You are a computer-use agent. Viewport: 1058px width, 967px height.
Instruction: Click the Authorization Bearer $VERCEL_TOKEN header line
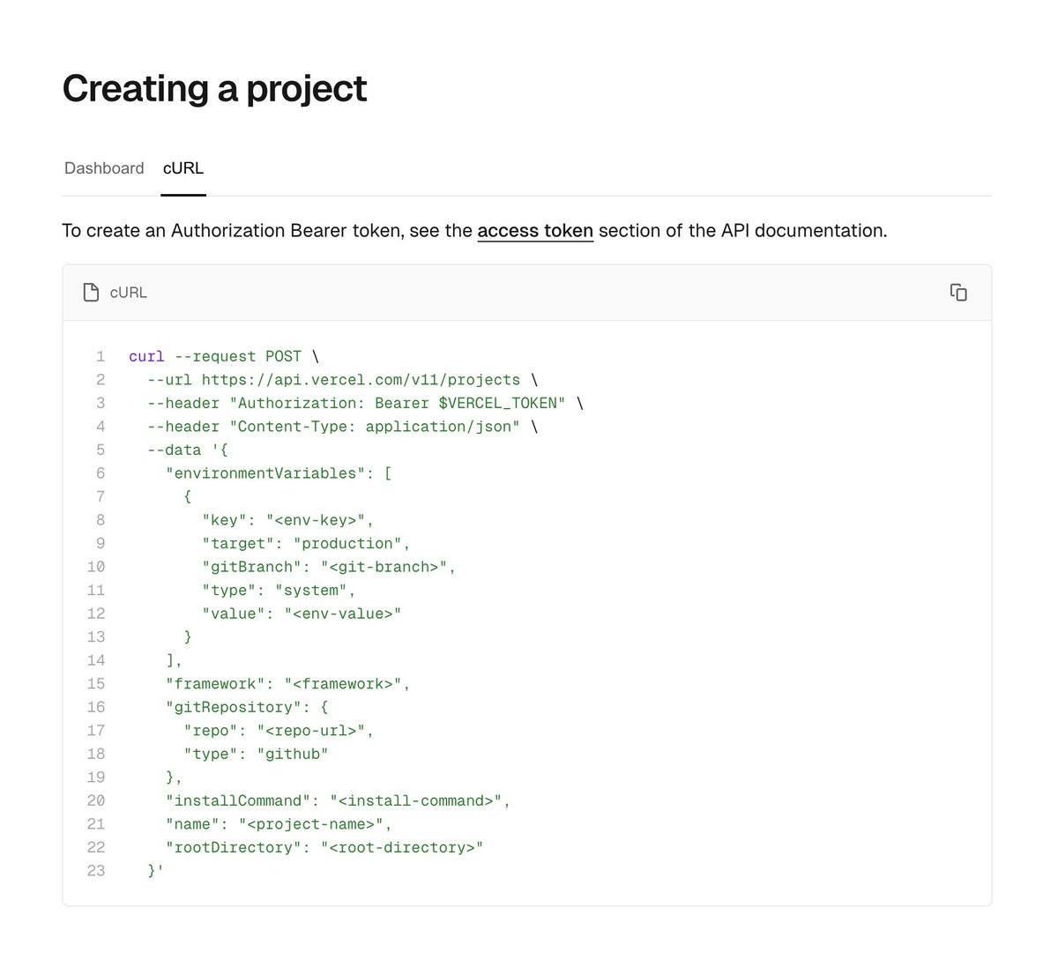pos(365,403)
